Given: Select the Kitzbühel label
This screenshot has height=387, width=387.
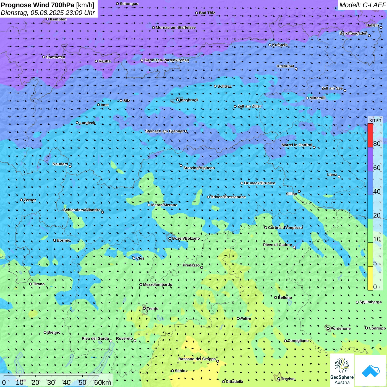Looking at the screenshot, I should (x=285, y=66).
